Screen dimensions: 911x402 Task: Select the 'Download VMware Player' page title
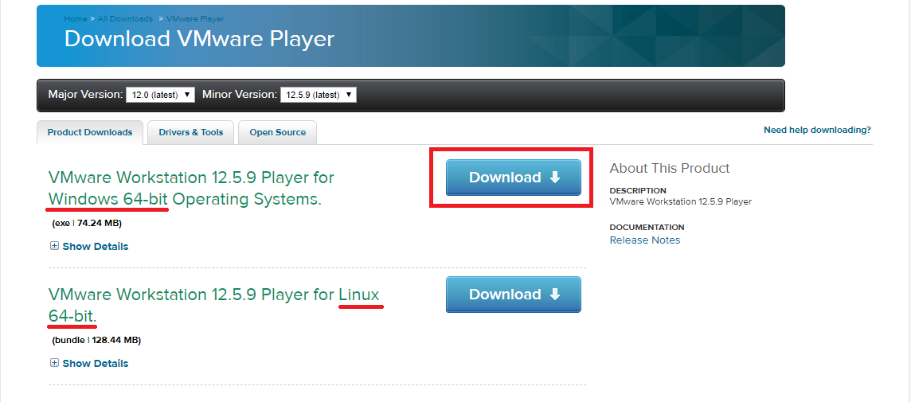coord(199,39)
